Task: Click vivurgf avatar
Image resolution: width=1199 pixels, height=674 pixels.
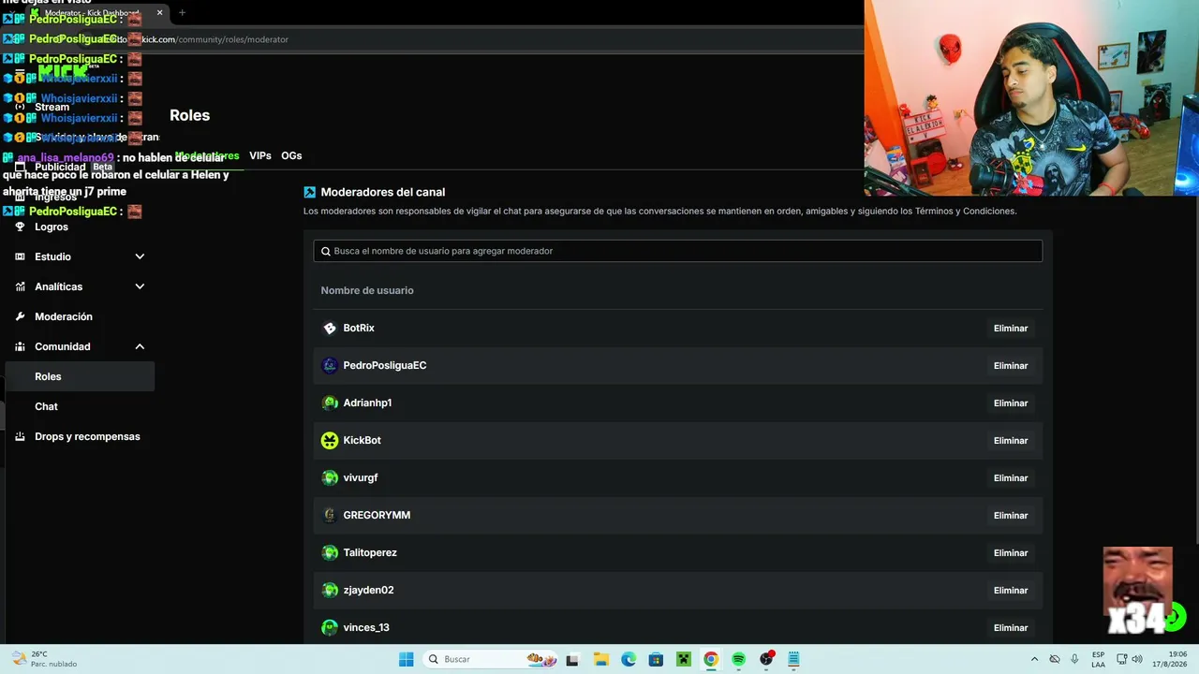Action: [330, 477]
